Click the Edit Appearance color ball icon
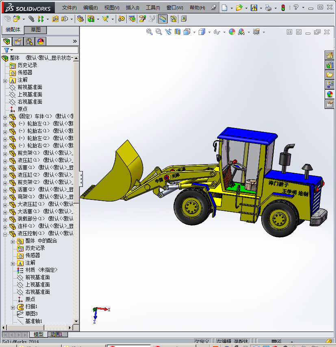The width and height of the screenshot is (336, 347). tap(232, 32)
